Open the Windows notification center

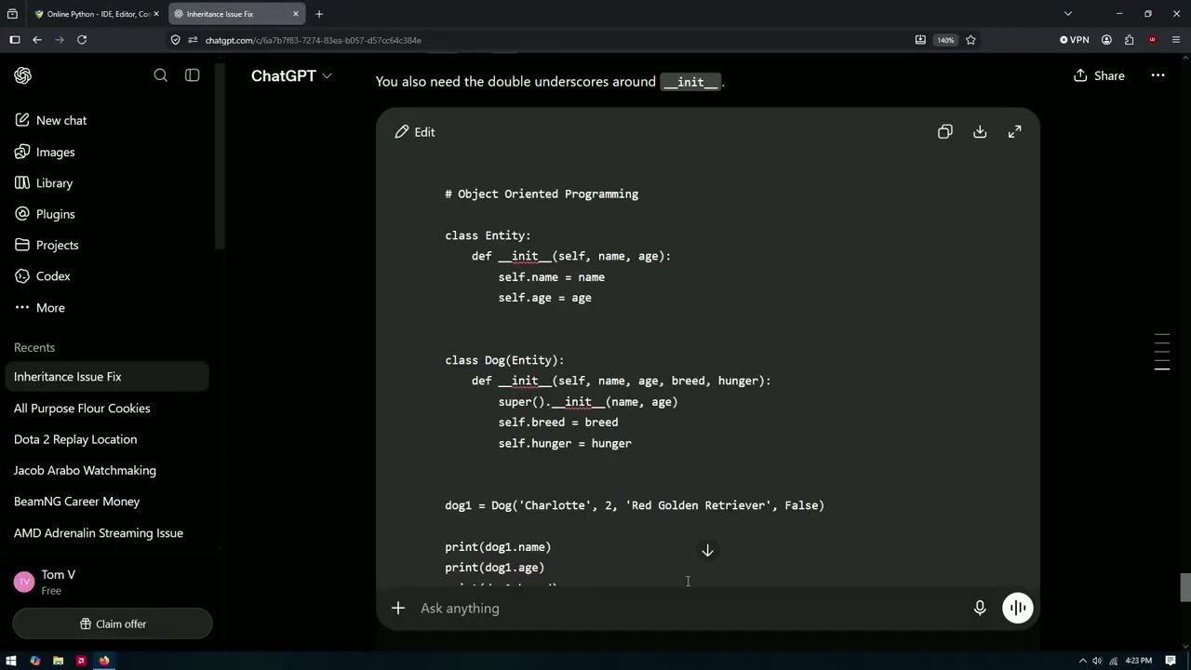pyautogui.click(x=1171, y=661)
